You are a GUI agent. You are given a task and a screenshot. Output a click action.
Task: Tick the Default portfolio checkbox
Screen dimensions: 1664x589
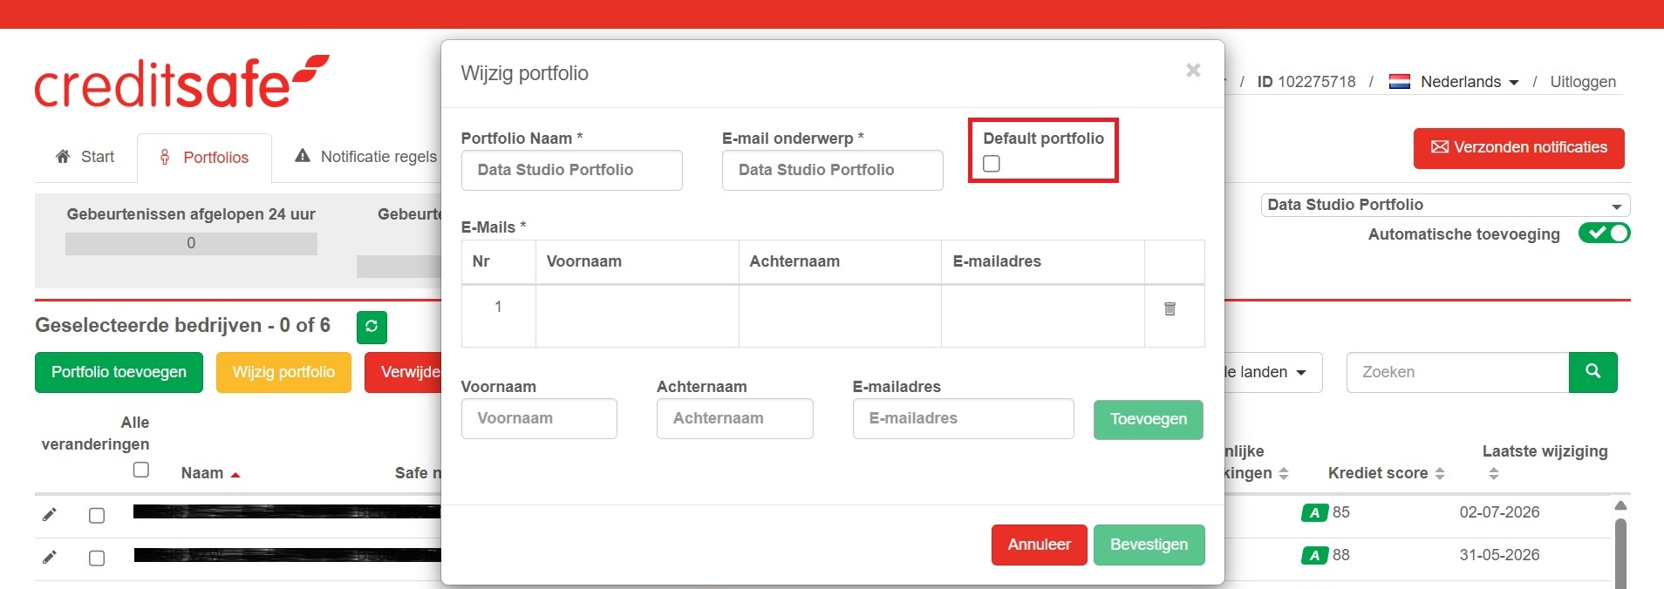pyautogui.click(x=992, y=164)
